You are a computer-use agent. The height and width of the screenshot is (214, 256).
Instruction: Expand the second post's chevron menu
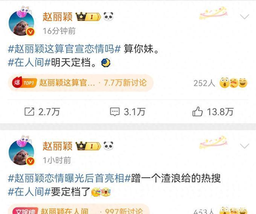[244, 146]
